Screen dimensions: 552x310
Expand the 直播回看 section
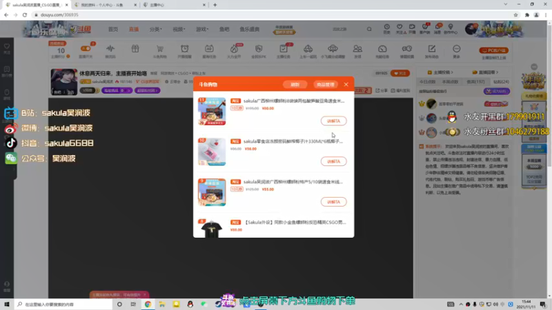click(486, 72)
